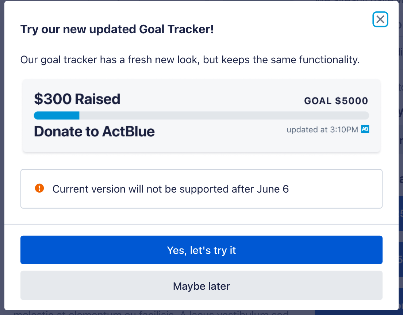
Task: Click the "updated at 3:10PM" timestamp
Action: coord(322,129)
